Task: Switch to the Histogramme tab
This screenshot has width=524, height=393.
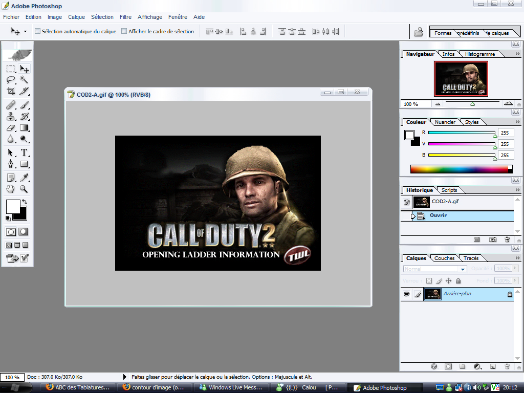Action: [479, 54]
